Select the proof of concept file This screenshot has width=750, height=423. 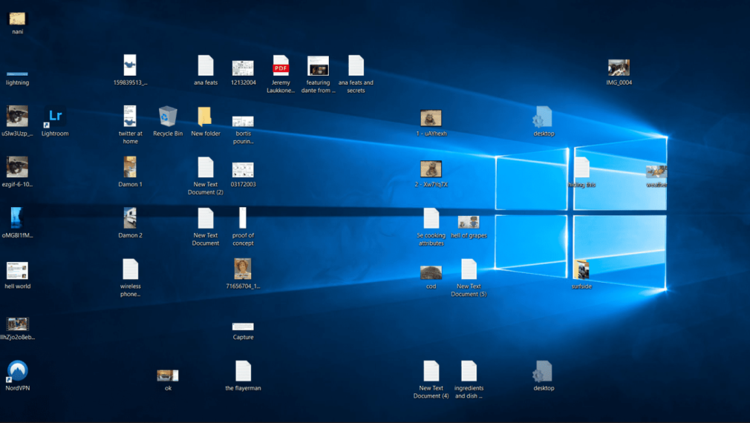click(x=243, y=227)
